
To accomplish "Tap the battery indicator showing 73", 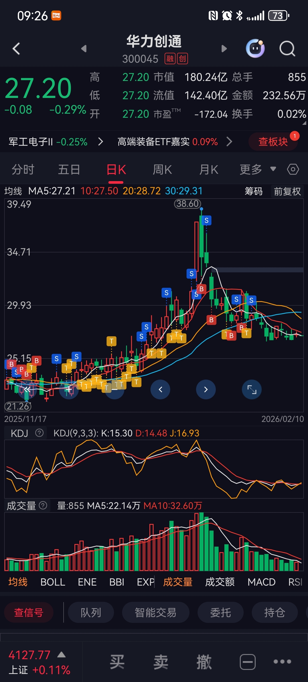I will click(x=278, y=16).
